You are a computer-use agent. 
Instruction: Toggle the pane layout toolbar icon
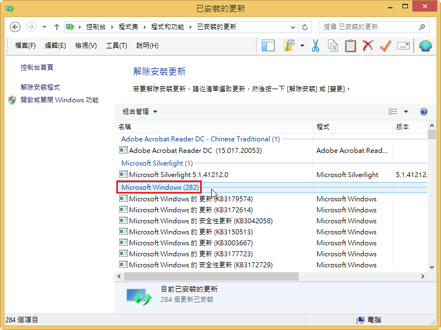pyautogui.click(x=268, y=46)
